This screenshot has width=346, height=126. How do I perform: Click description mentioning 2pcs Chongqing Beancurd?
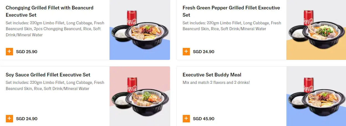click(55, 29)
